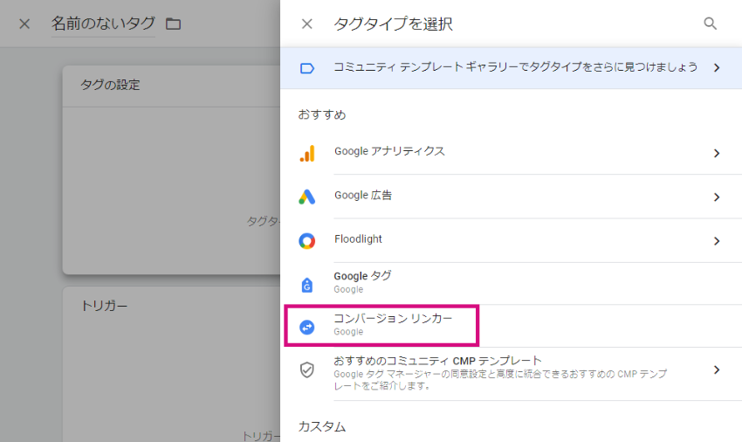Click the Floodlight ring icon
Image resolution: width=742 pixels, height=442 pixels.
(x=307, y=241)
